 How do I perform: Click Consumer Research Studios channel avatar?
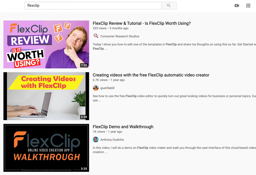[x=96, y=36]
